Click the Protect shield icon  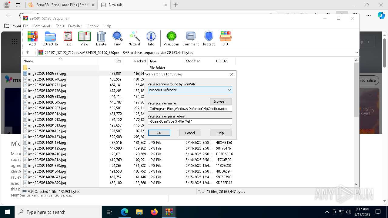[x=209, y=38]
